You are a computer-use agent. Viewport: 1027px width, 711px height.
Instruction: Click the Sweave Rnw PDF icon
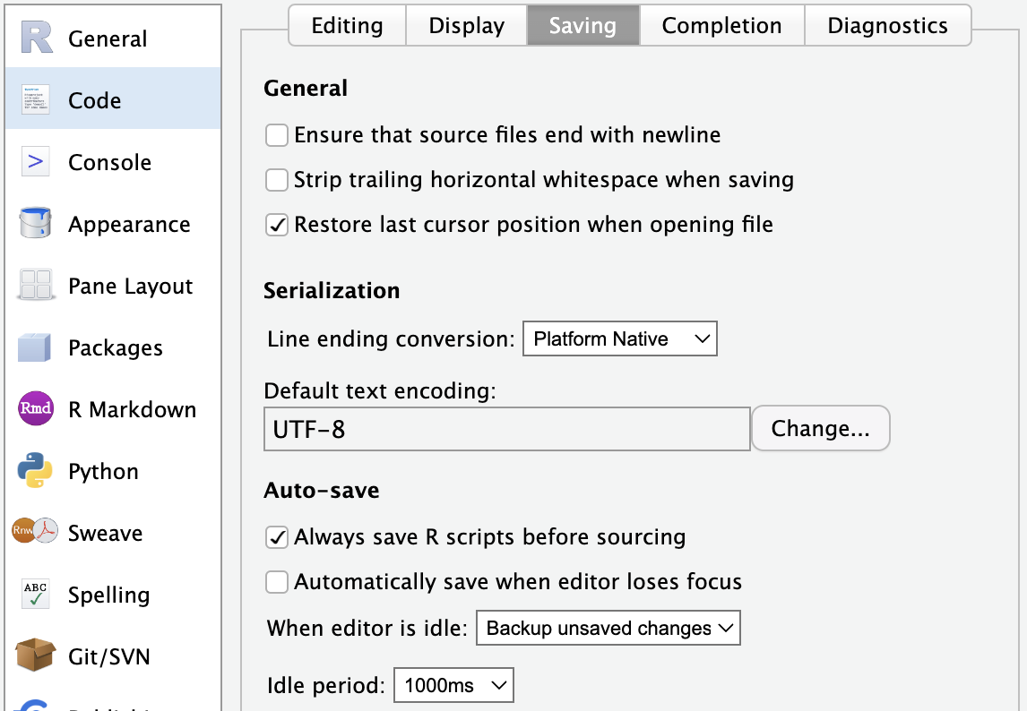[x=35, y=531]
